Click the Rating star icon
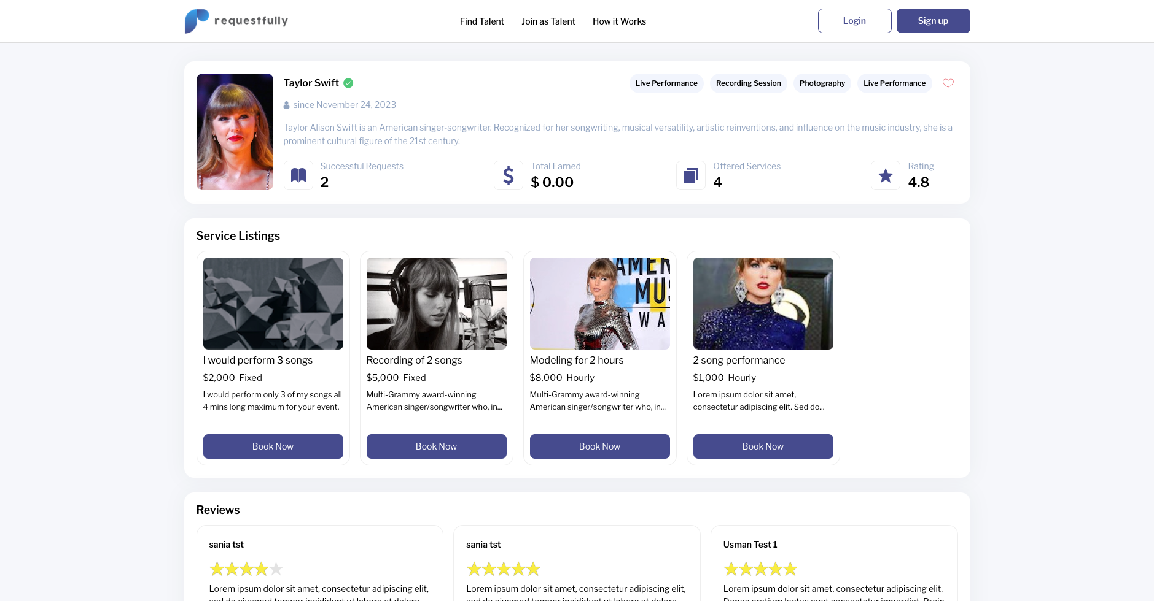 click(886, 175)
